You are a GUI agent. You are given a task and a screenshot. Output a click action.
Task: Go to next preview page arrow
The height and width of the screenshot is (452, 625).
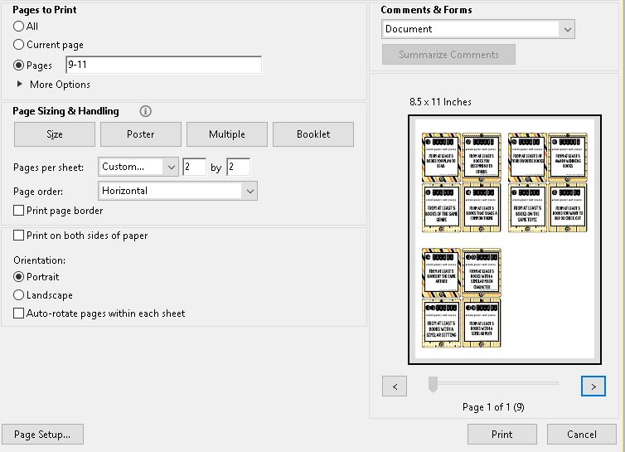(594, 386)
